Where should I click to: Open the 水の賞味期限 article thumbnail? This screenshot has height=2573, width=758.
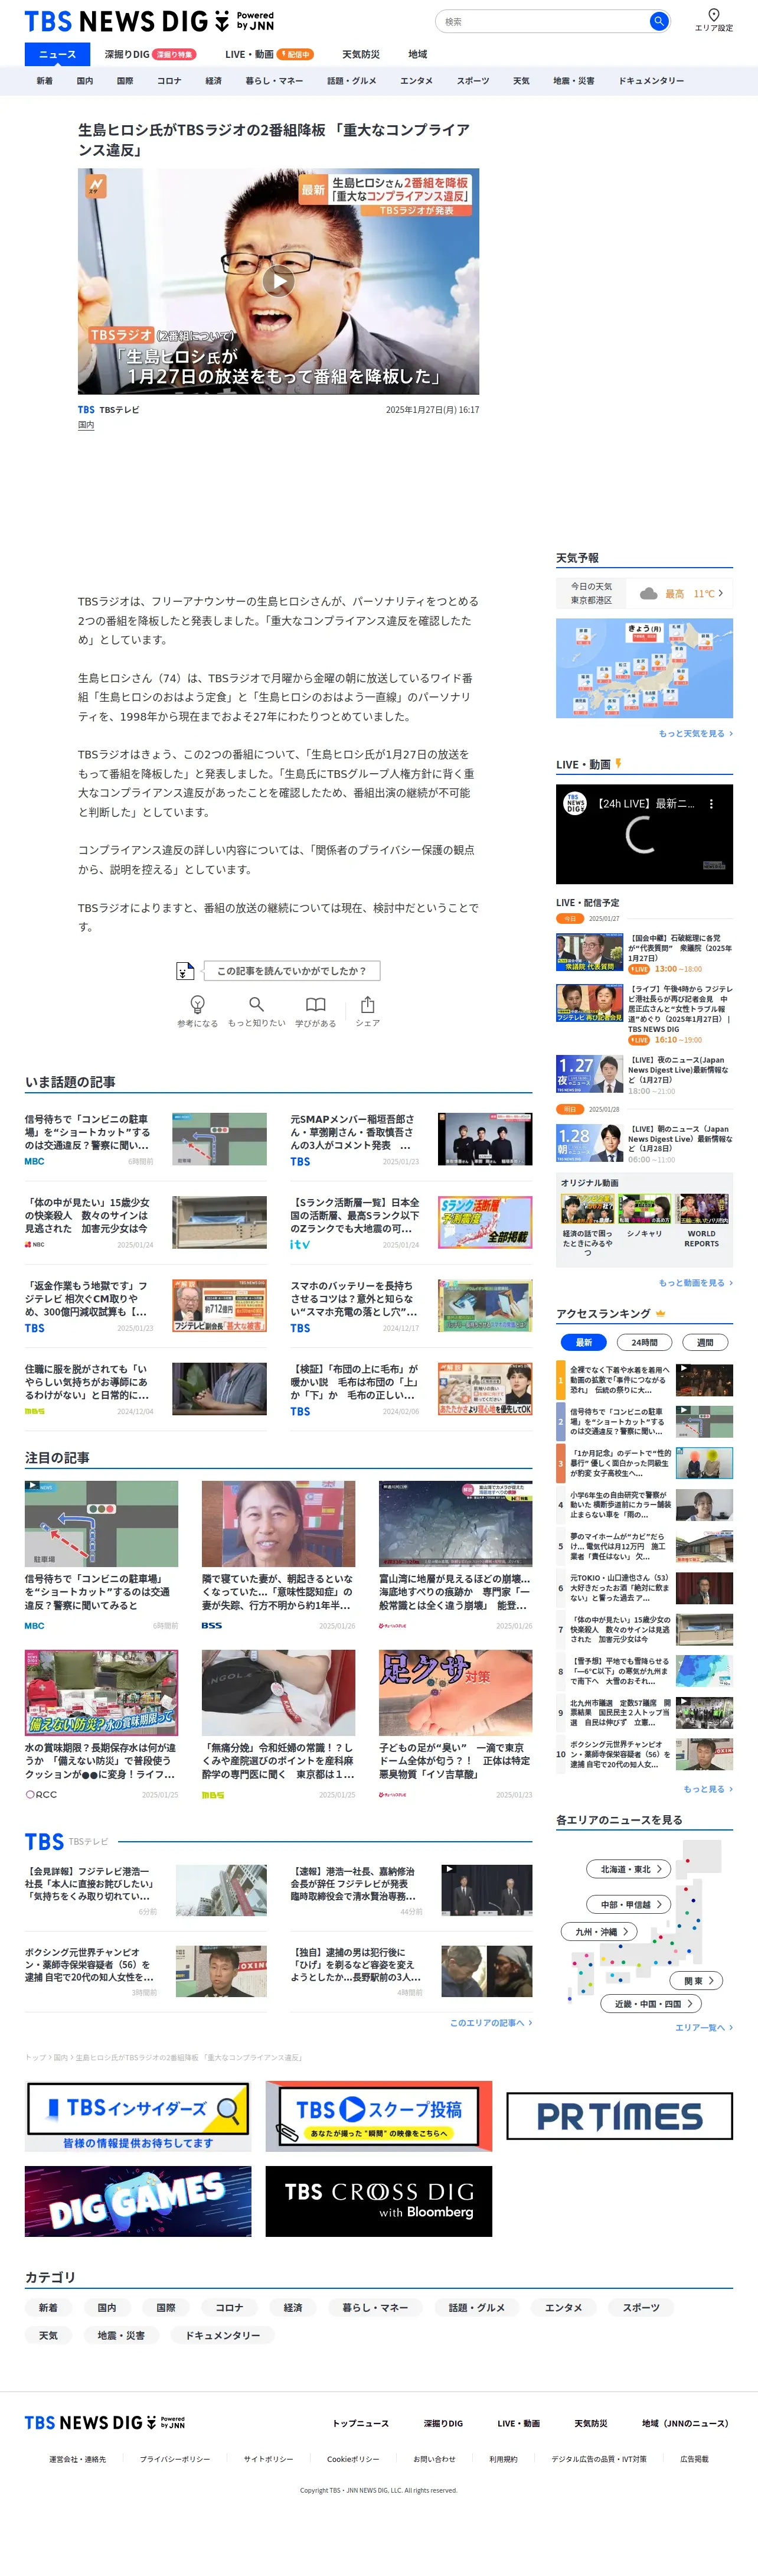101,1692
